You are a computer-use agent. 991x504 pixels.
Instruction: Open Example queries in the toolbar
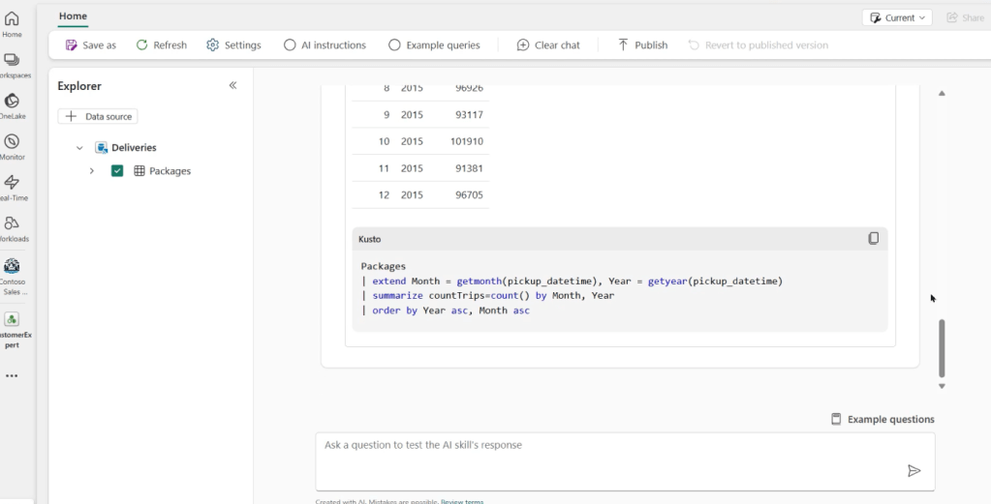click(x=434, y=45)
